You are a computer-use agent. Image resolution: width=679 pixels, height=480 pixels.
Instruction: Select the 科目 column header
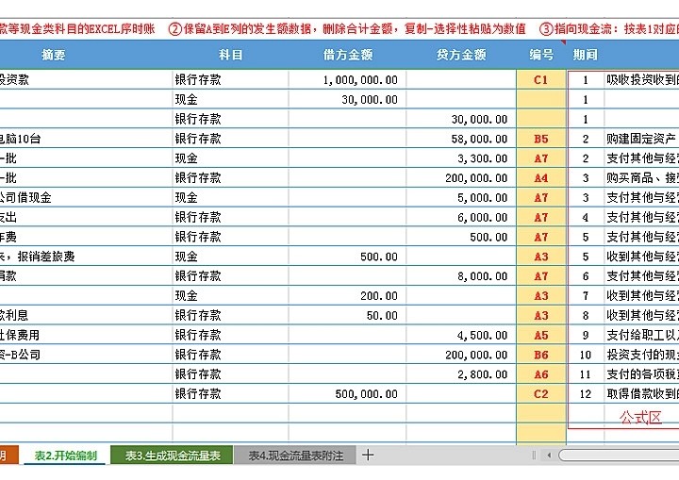(x=230, y=55)
